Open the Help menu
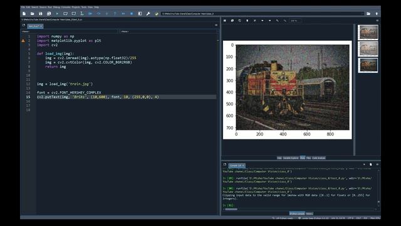 (x=96, y=7)
